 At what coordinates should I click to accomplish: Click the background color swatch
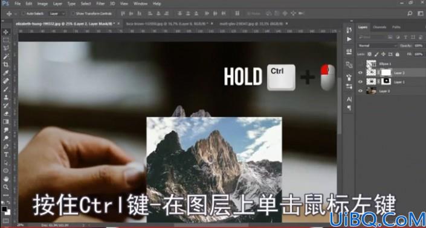point(8,212)
